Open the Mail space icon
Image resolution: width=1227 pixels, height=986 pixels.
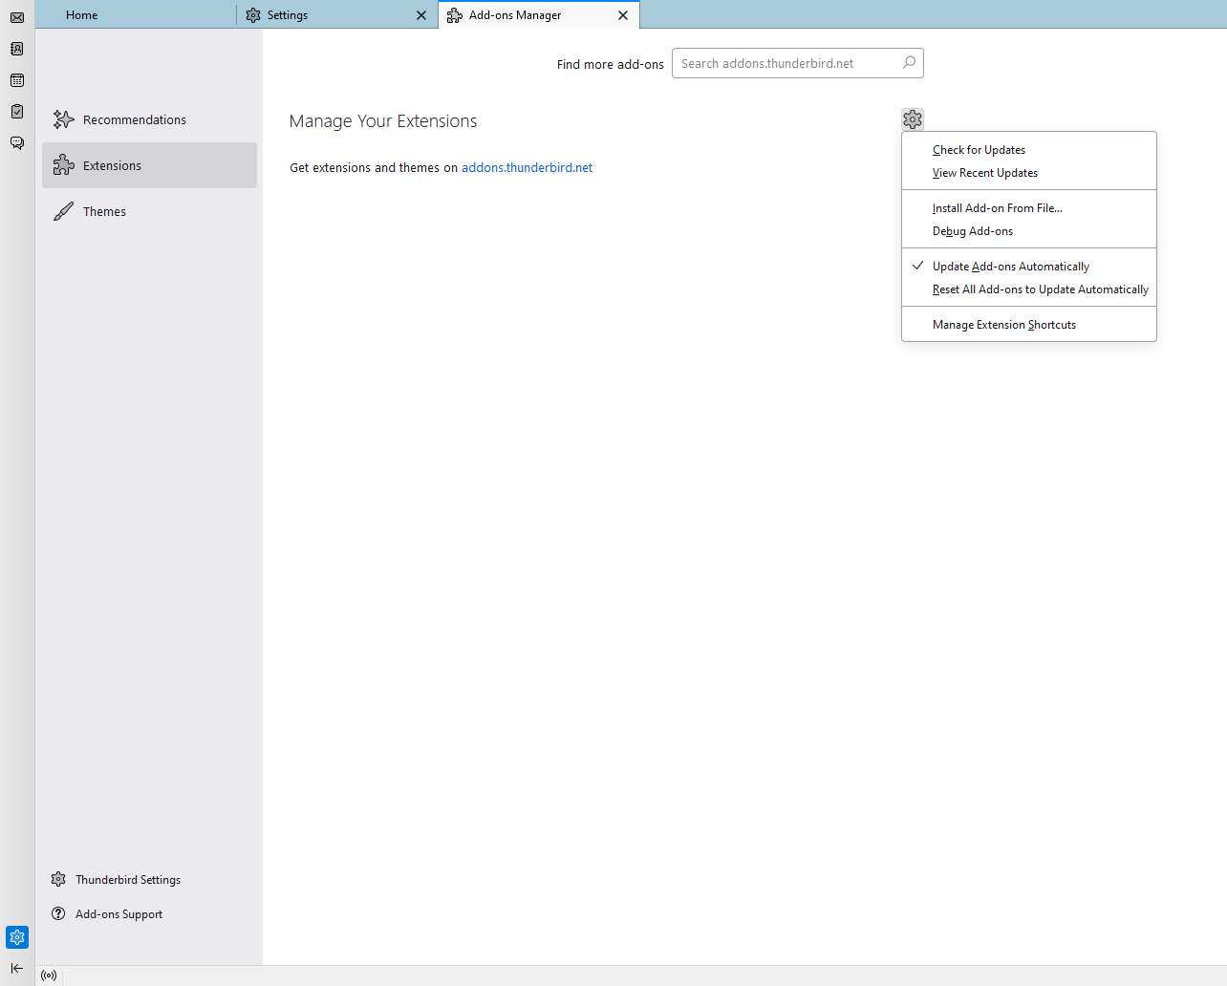coord(17,17)
